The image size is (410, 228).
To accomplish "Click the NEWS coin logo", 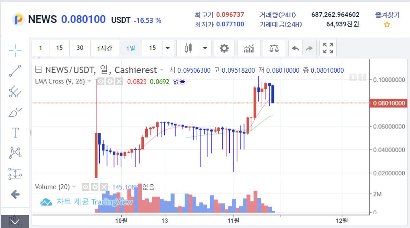I will pyautogui.click(x=18, y=19).
